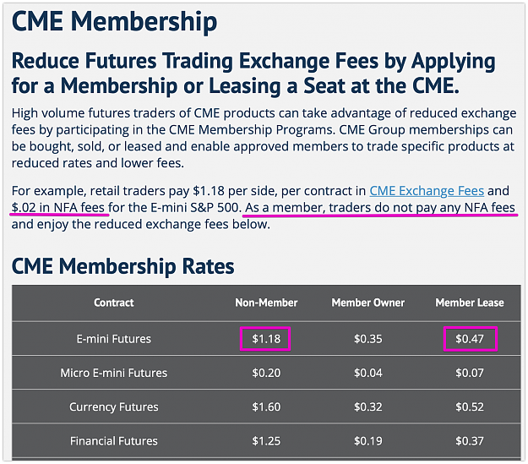Select the Member Lease column header

point(470,303)
